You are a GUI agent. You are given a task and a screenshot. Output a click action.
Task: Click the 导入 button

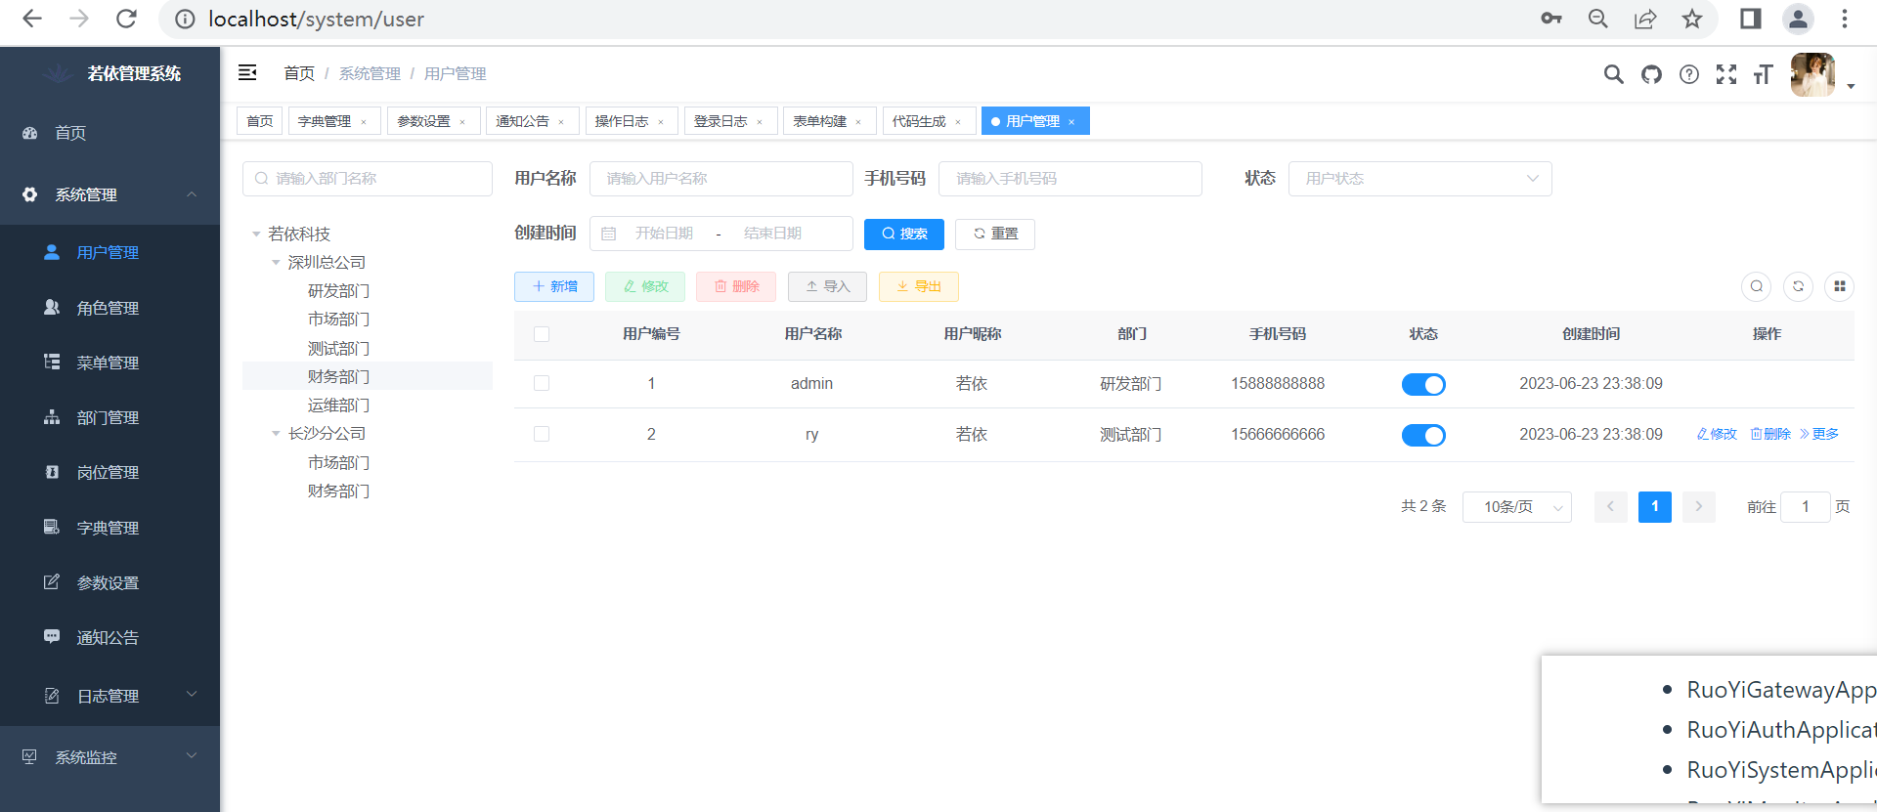point(827,286)
